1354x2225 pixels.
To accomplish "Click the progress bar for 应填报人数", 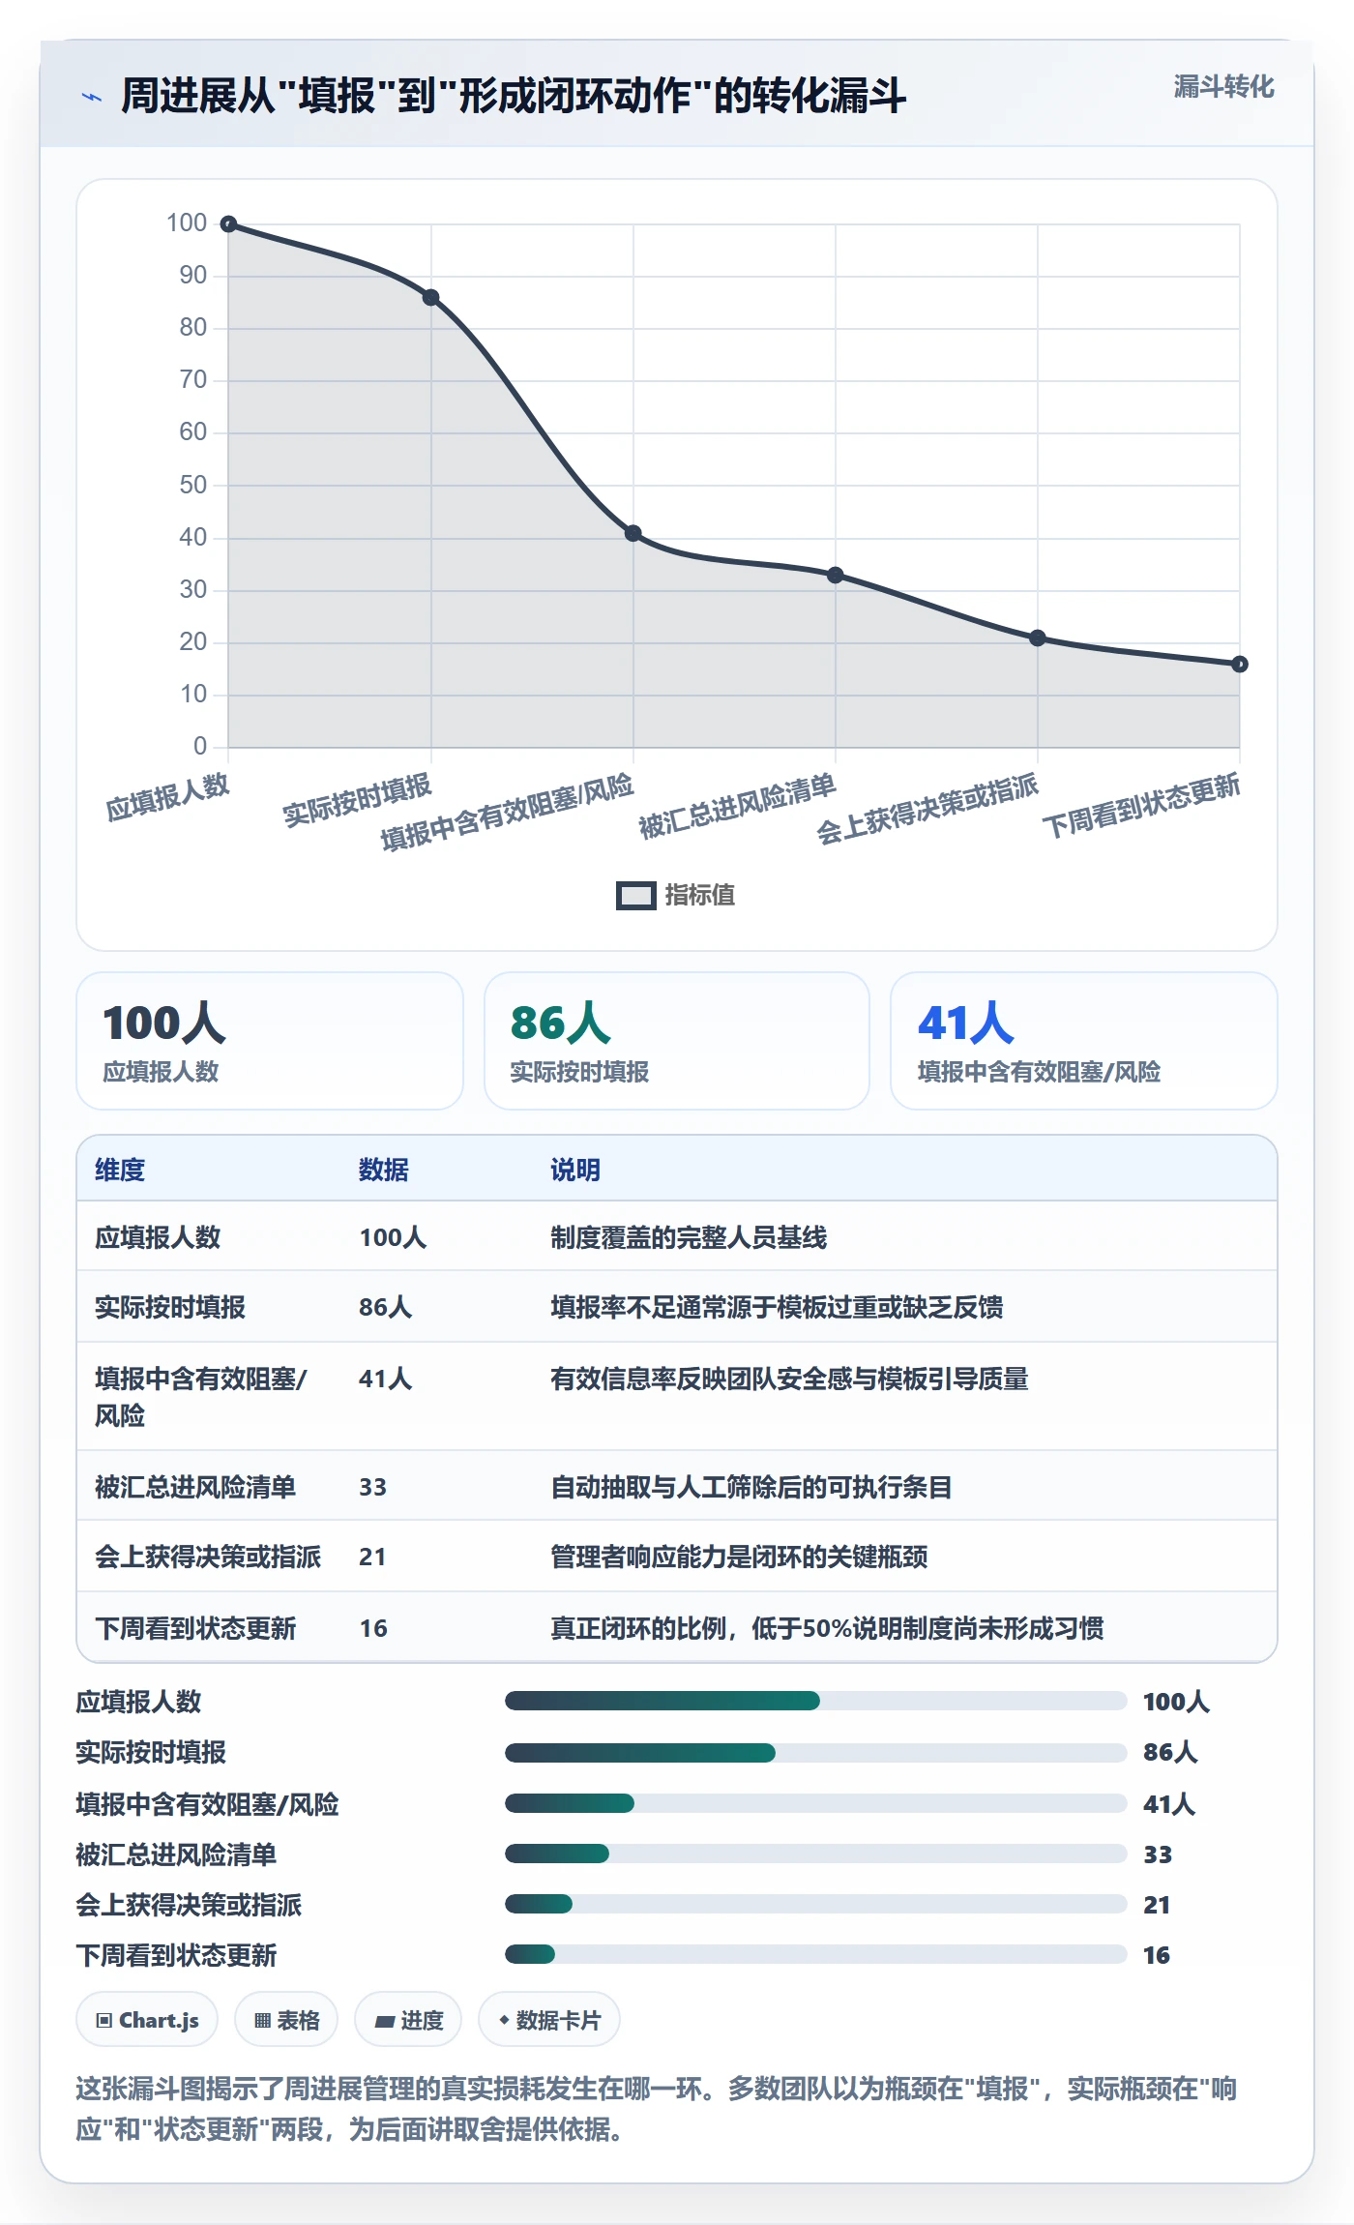I will [815, 1701].
